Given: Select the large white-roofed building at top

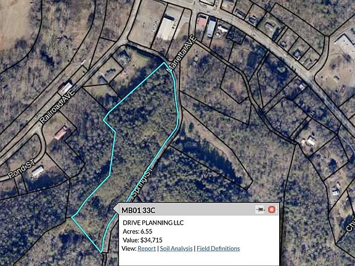Looking at the screenshot, I should [x=166, y=28].
